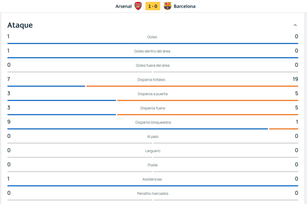The height and width of the screenshot is (204, 307).
Task: Select the Disparos a puerta label
Action: click(x=153, y=94)
